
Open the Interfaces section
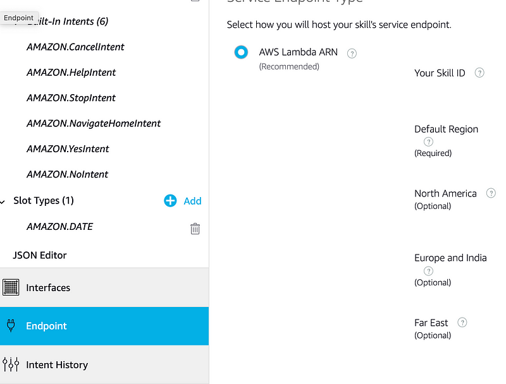pos(48,287)
